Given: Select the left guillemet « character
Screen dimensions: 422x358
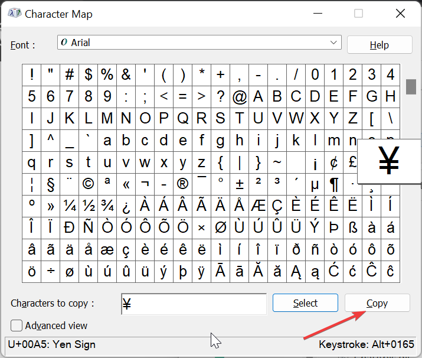Looking at the screenshot, I should pos(126,184).
